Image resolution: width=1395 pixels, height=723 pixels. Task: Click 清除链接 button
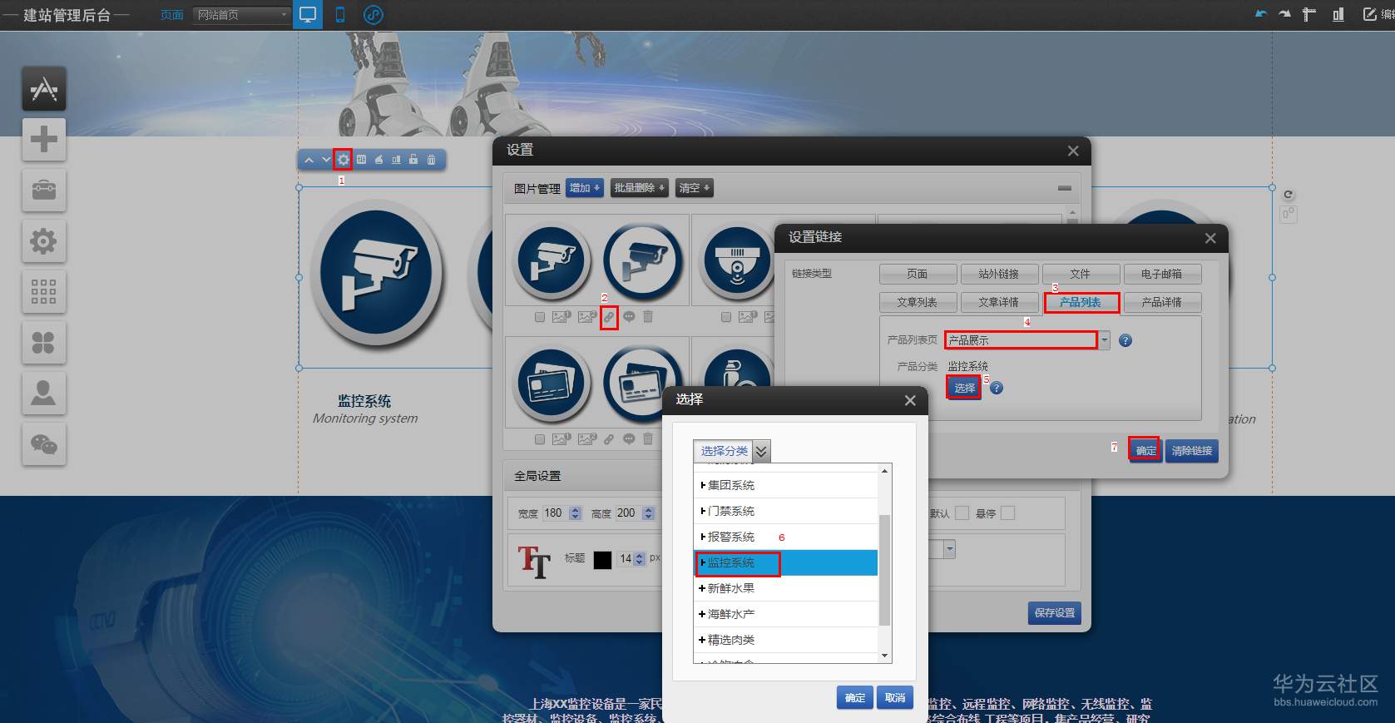click(x=1192, y=451)
